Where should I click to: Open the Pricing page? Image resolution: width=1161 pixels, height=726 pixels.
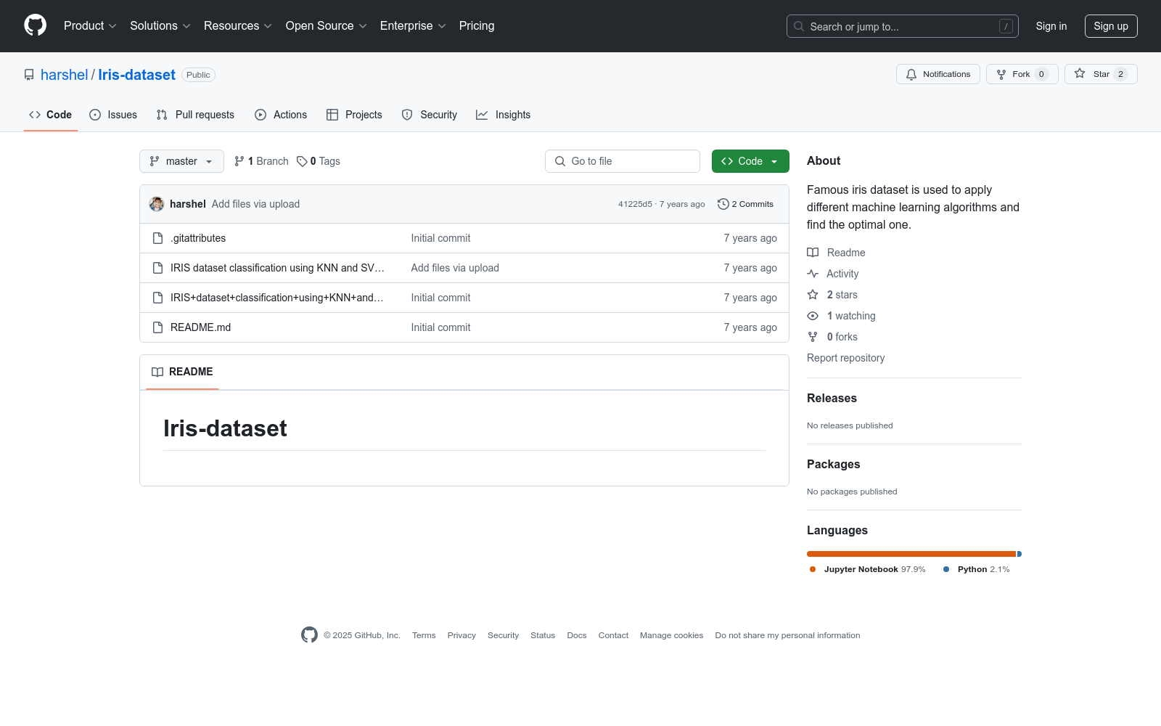click(x=477, y=26)
